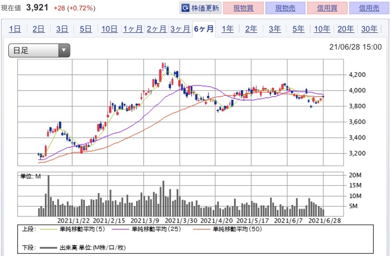Show the 30年 chart range
391x256 pixels.
369,29
